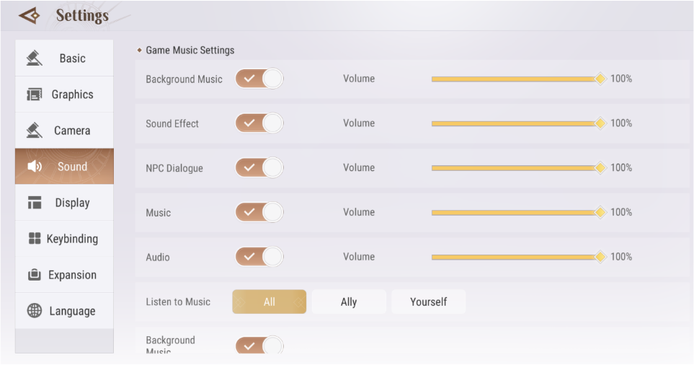Viewport: 694px width, 365px height.
Task: Open Camera settings via its icon
Action: click(x=35, y=131)
